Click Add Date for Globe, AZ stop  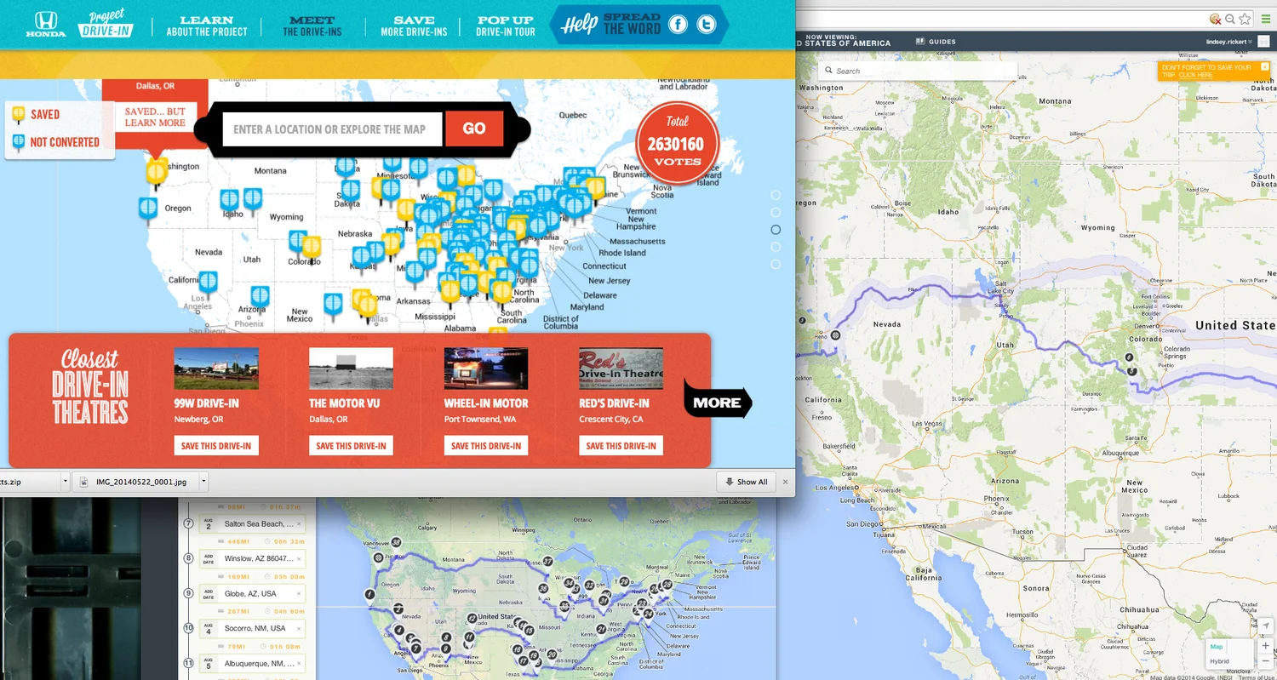[x=209, y=594]
